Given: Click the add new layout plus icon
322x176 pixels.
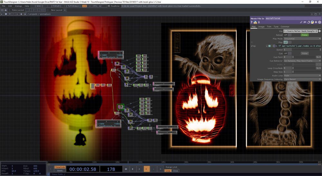Looking at the screenshot, I should tap(65, 10).
